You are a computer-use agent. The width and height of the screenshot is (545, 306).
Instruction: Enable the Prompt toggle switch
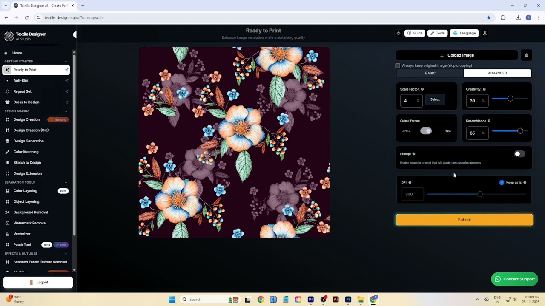tap(519, 154)
